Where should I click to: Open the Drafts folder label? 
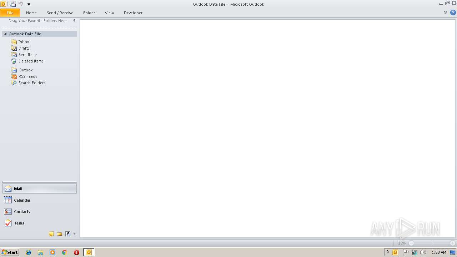[x=24, y=48]
